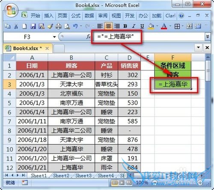Image resolution: width=214 pixels, height=190 pixels.
Task: Switch to Page Break Preview button
Action: 129,183
